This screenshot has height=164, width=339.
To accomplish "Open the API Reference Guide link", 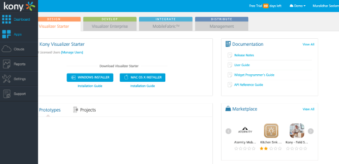I will (249, 85).
